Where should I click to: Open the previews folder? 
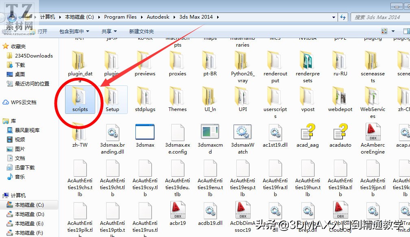pos(145,64)
